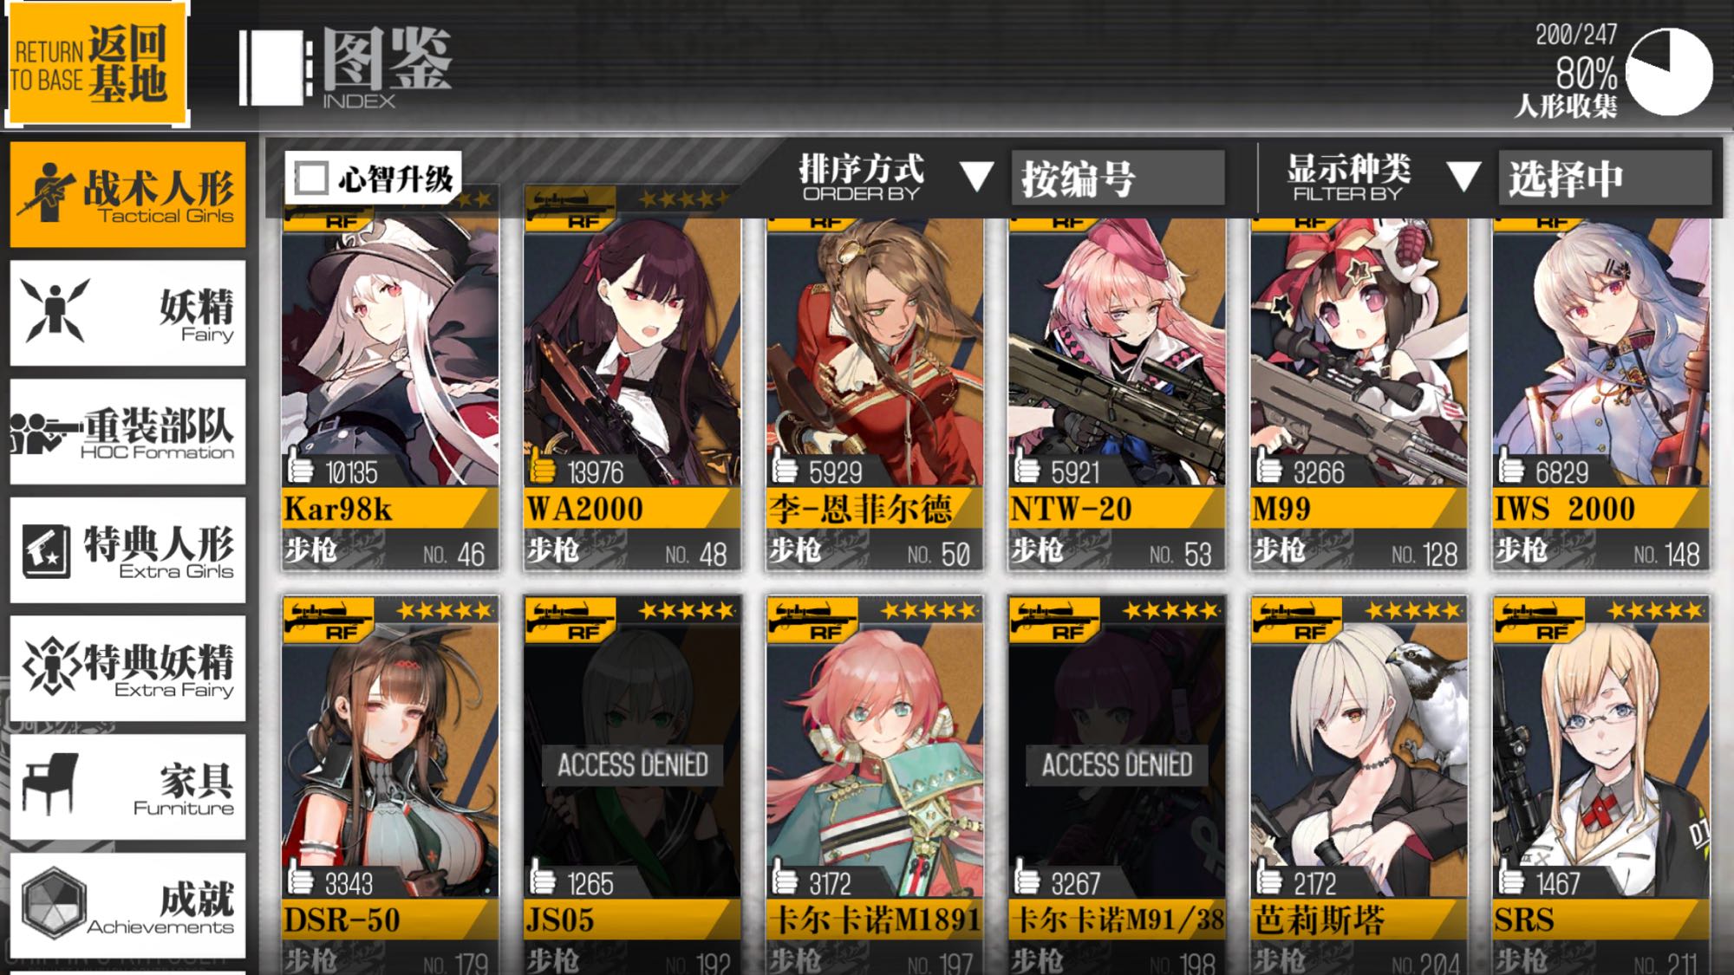Click RETURN TO BASE button

pos(97,64)
